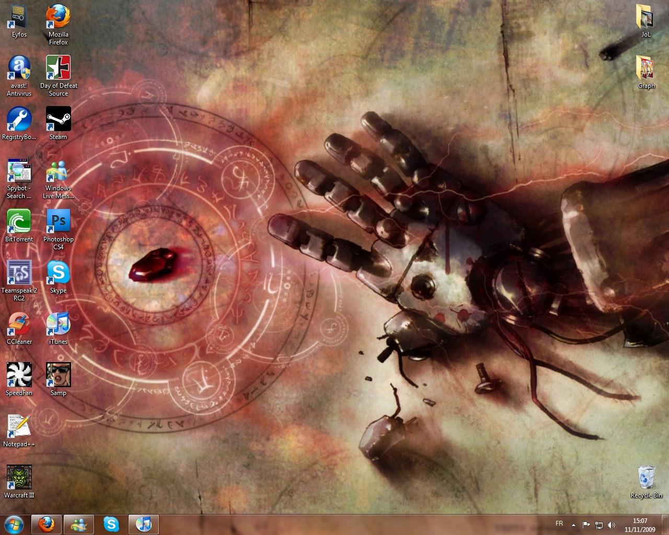Viewport: 669px width, 535px height.
Task: Open Action Center flag icon
Action: [x=586, y=525]
